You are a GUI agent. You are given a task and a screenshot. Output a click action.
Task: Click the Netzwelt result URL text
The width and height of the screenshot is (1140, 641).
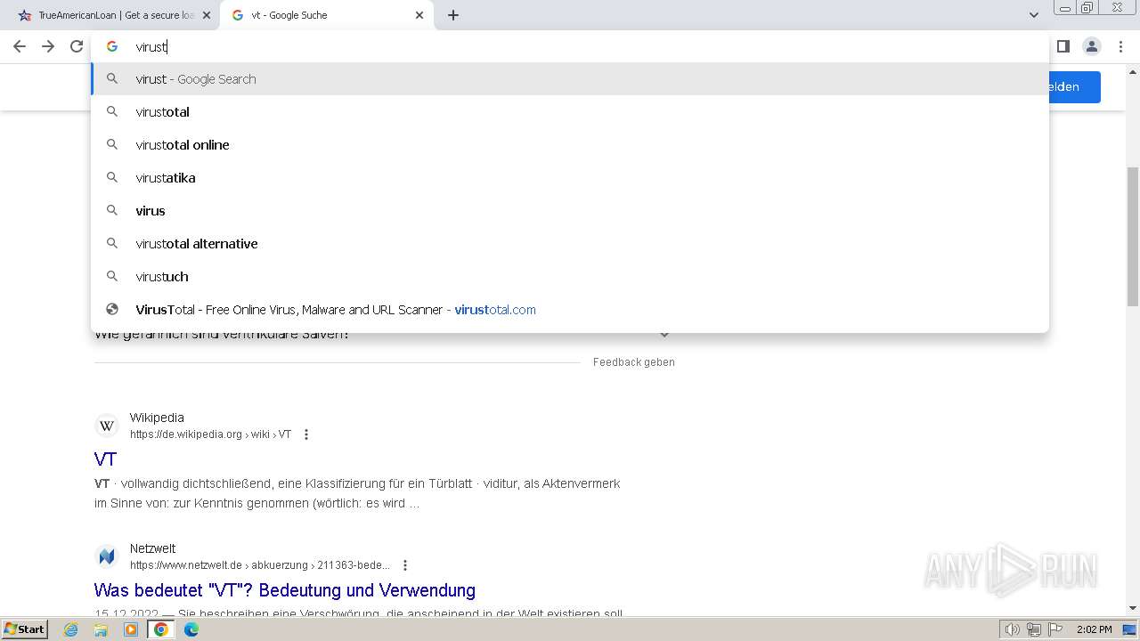[x=260, y=565]
